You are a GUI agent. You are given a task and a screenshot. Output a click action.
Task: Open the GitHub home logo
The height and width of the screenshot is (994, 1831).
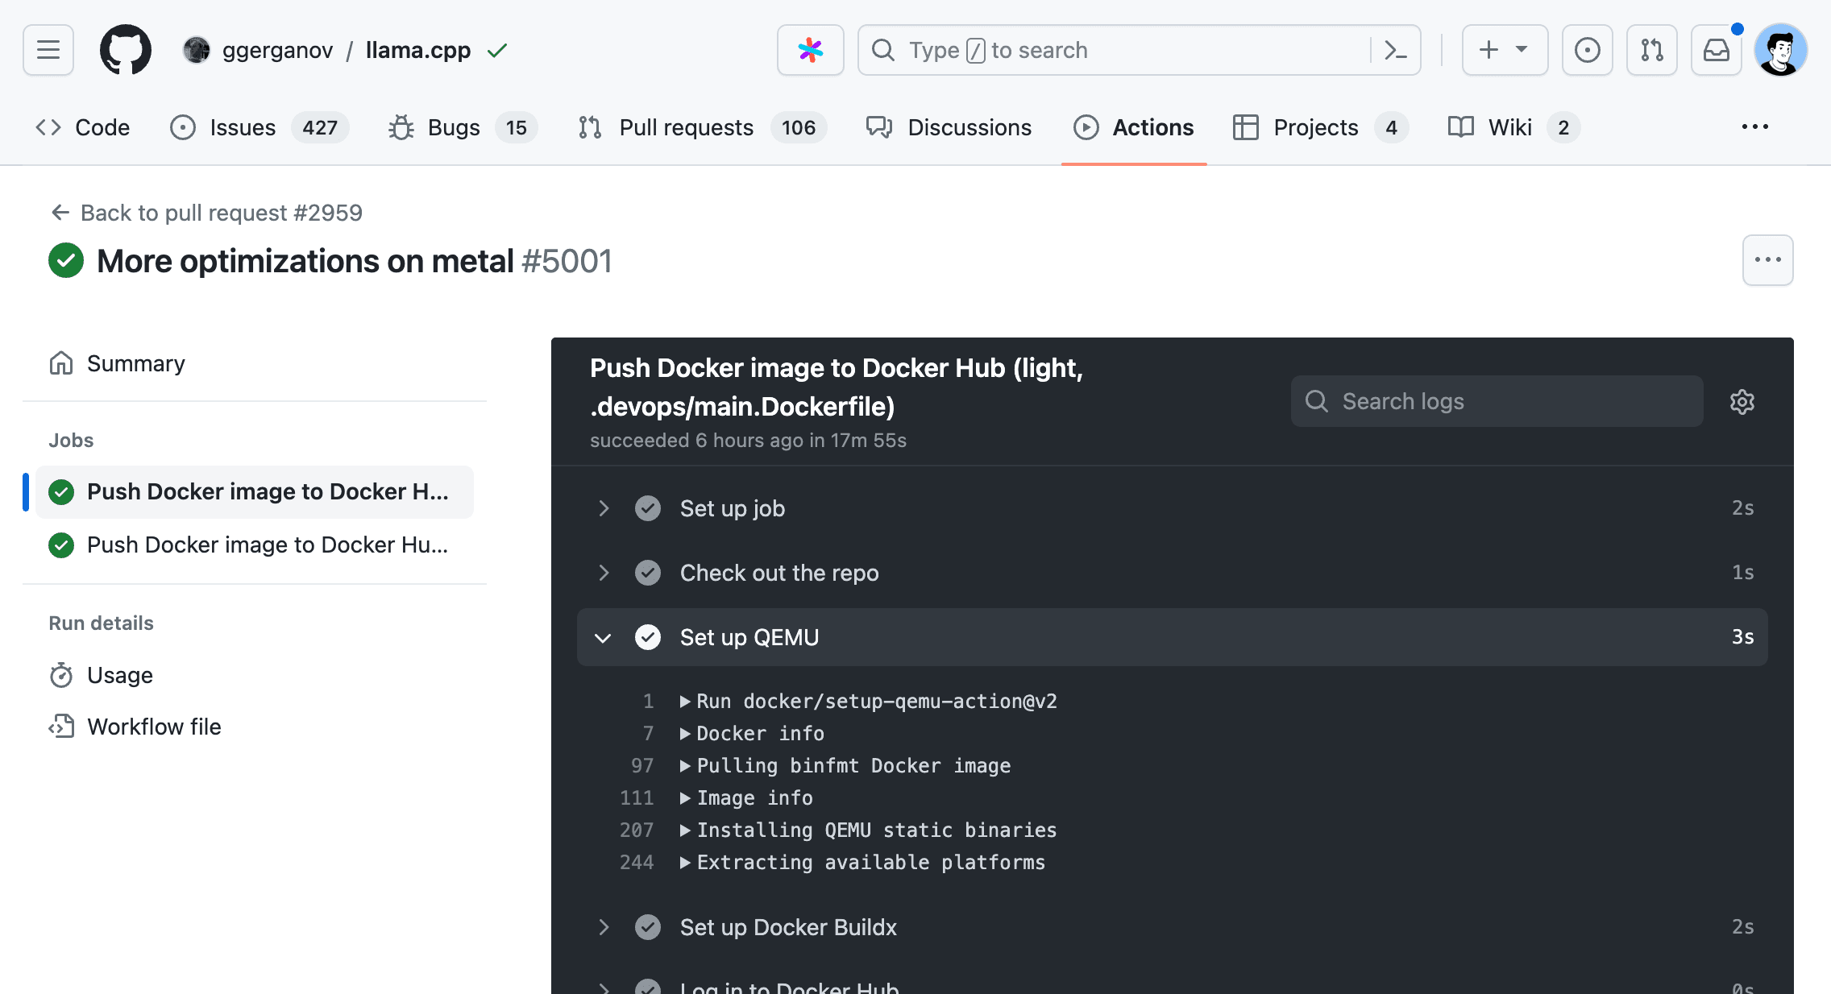(125, 49)
